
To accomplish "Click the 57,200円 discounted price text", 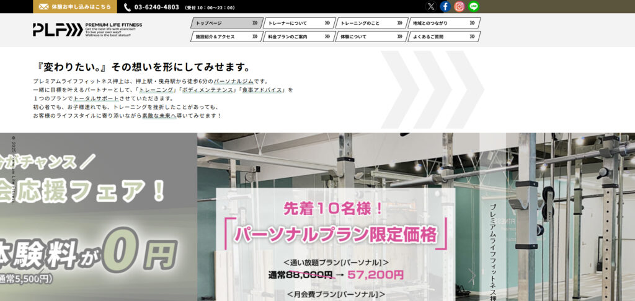I will pyautogui.click(x=376, y=274).
